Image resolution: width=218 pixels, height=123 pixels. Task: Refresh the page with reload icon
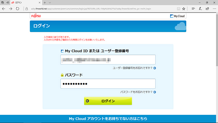(x=18, y=9)
